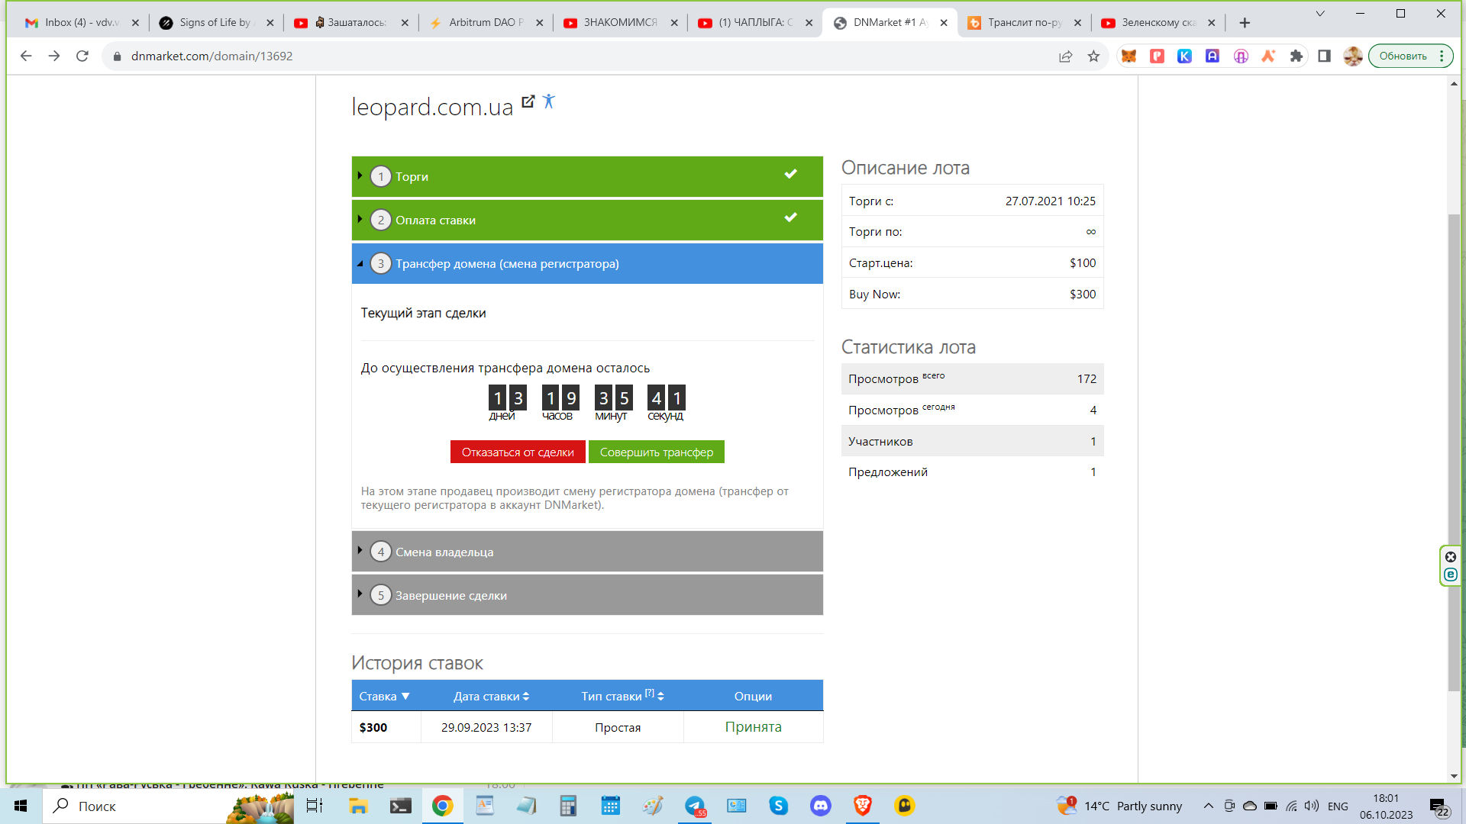
Task: Open the blue K extension icon
Action: [x=1184, y=56]
